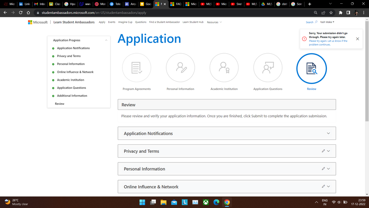Reload the page in Chrome
This screenshot has width=369, height=208.
coord(21,13)
